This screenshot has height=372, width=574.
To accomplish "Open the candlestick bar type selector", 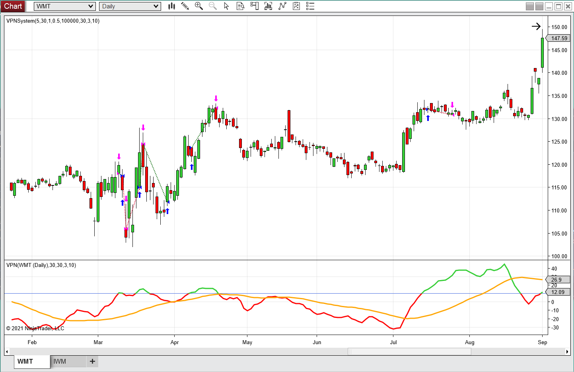I will [x=171, y=6].
